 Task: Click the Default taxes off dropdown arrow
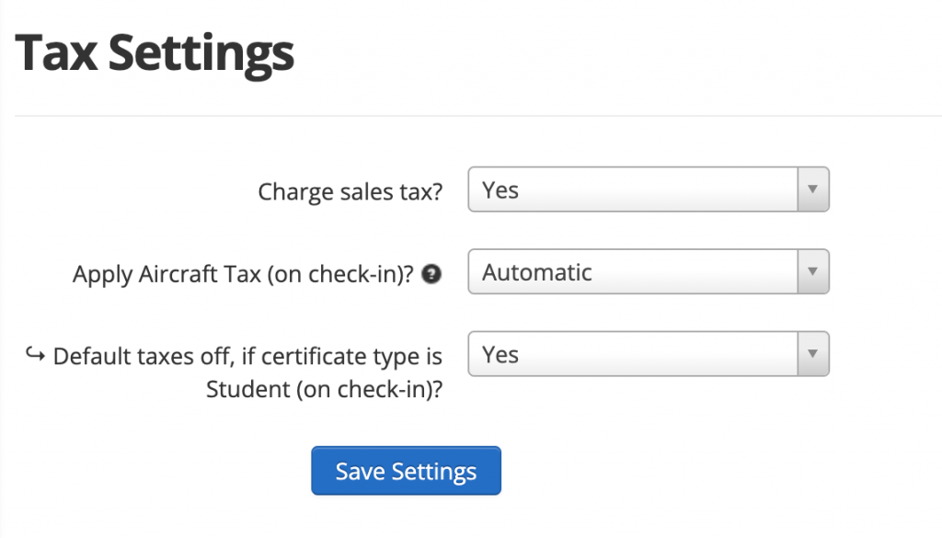(x=811, y=354)
